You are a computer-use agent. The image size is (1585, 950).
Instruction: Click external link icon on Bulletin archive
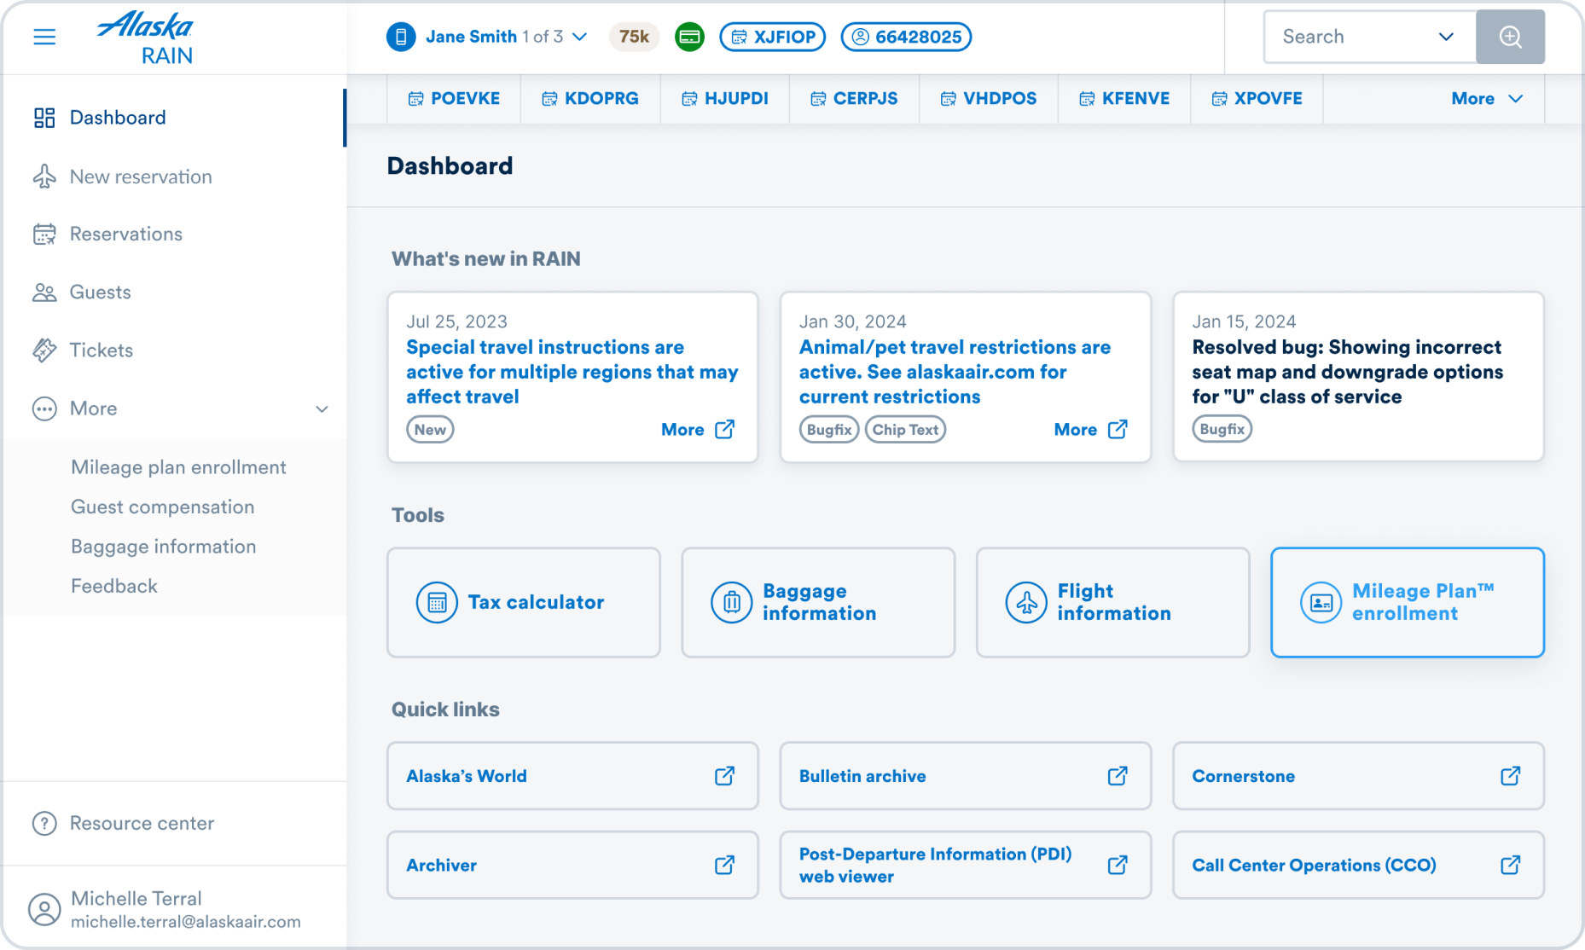click(x=1118, y=776)
